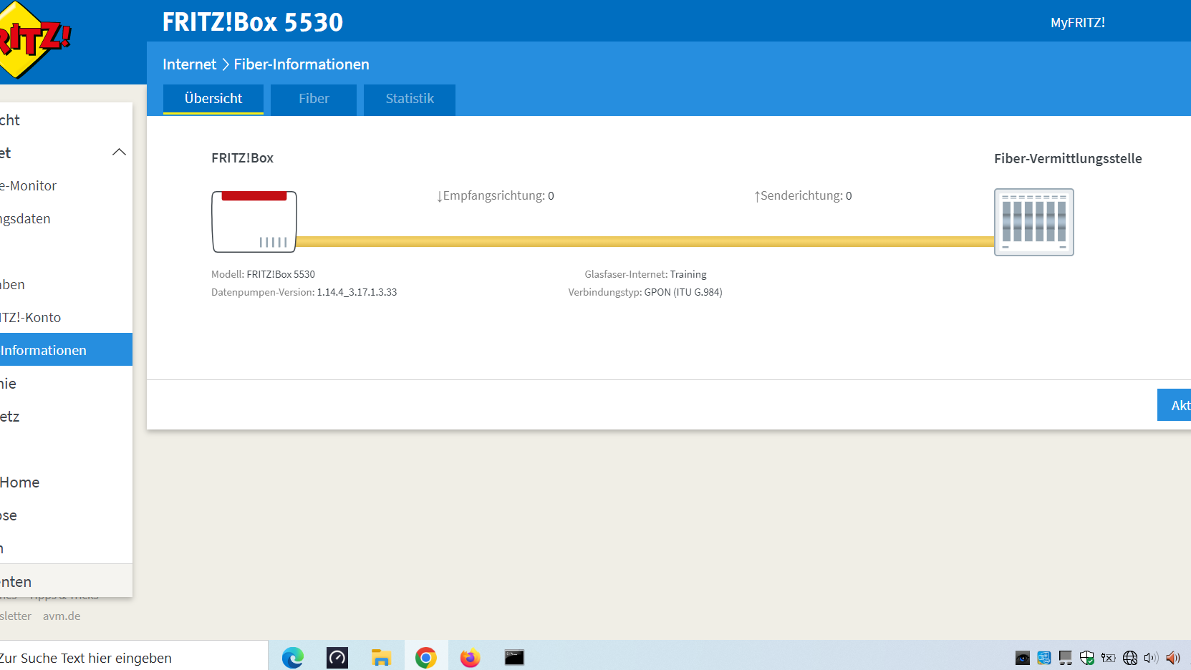This screenshot has height=670, width=1191.
Task: Launch Firefox from the taskbar
Action: point(470,657)
